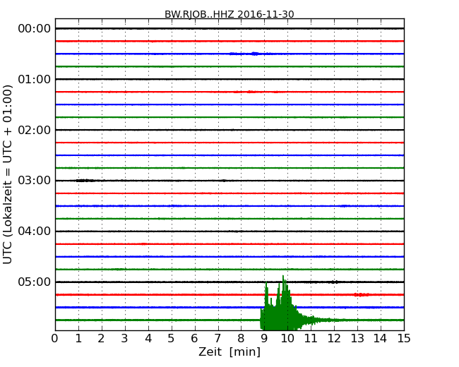Screen dimensions: 459x367
Task: Select the x-axis tick label 2
Action: 101,339
